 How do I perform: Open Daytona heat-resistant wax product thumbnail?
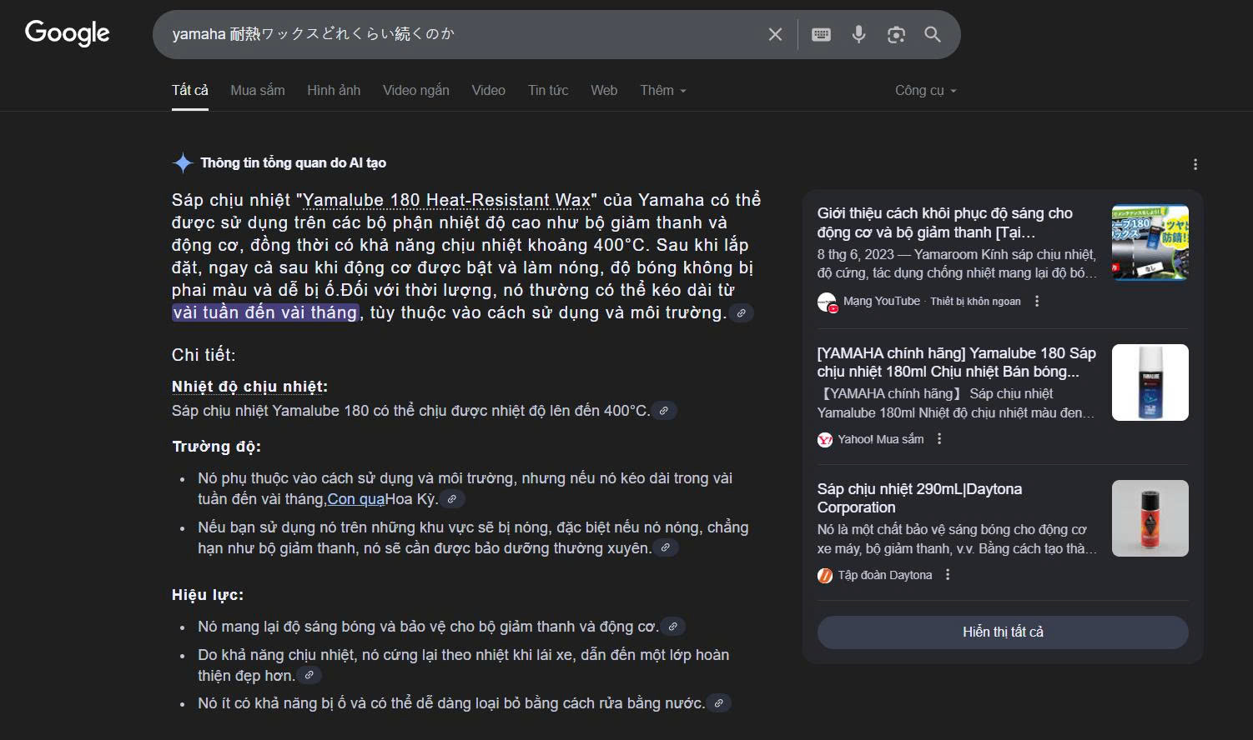tap(1150, 518)
